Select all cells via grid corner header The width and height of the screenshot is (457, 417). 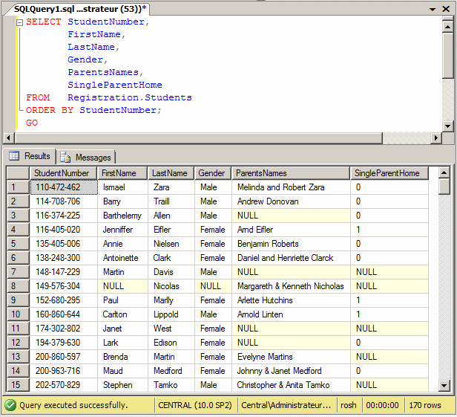[18, 173]
